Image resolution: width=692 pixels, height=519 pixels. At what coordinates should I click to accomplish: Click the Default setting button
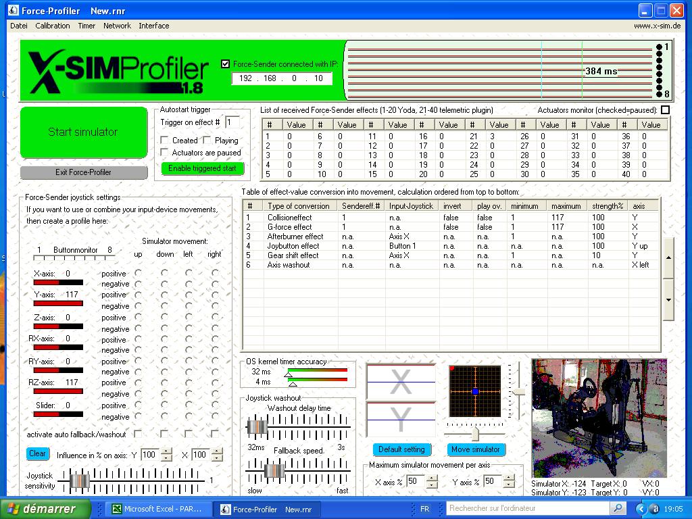[401, 449]
